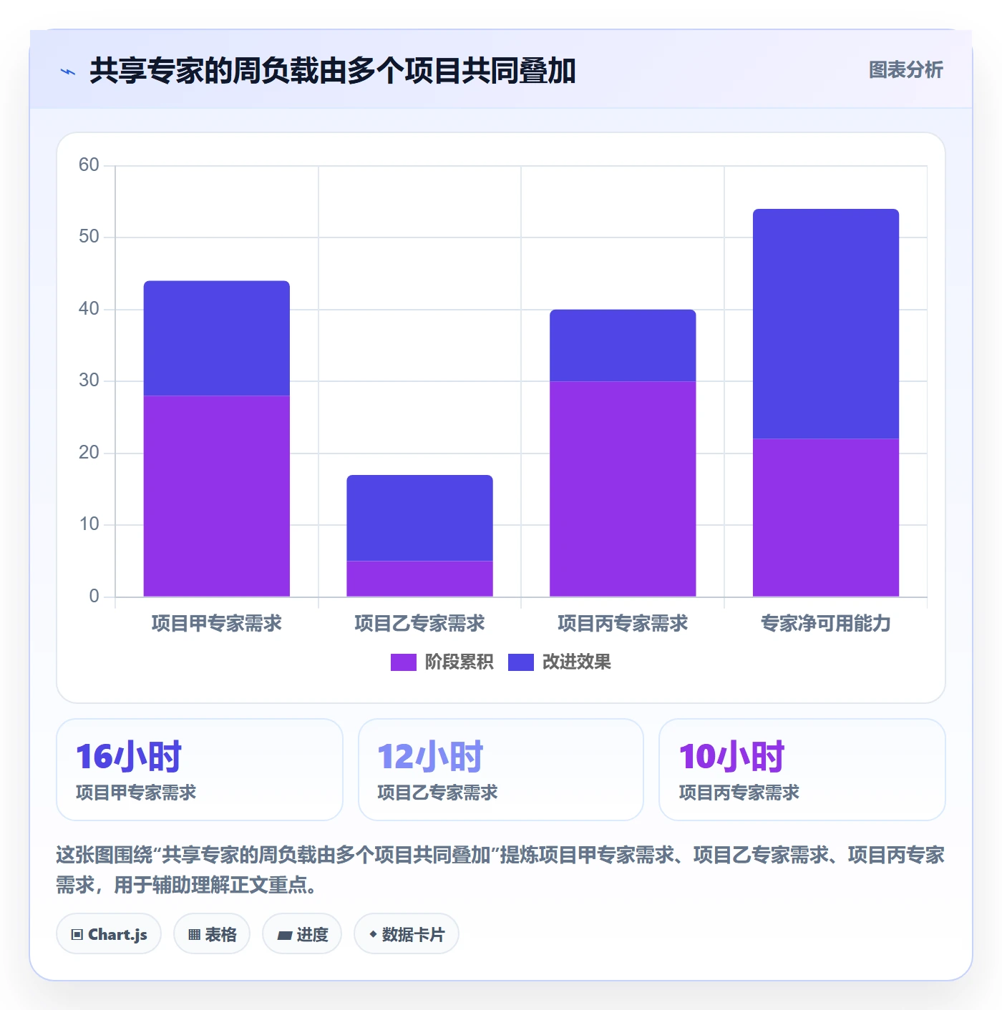Click the purple bar segment of 项目乙专家需求
Viewport: 1002px width, 1010px height.
point(420,579)
